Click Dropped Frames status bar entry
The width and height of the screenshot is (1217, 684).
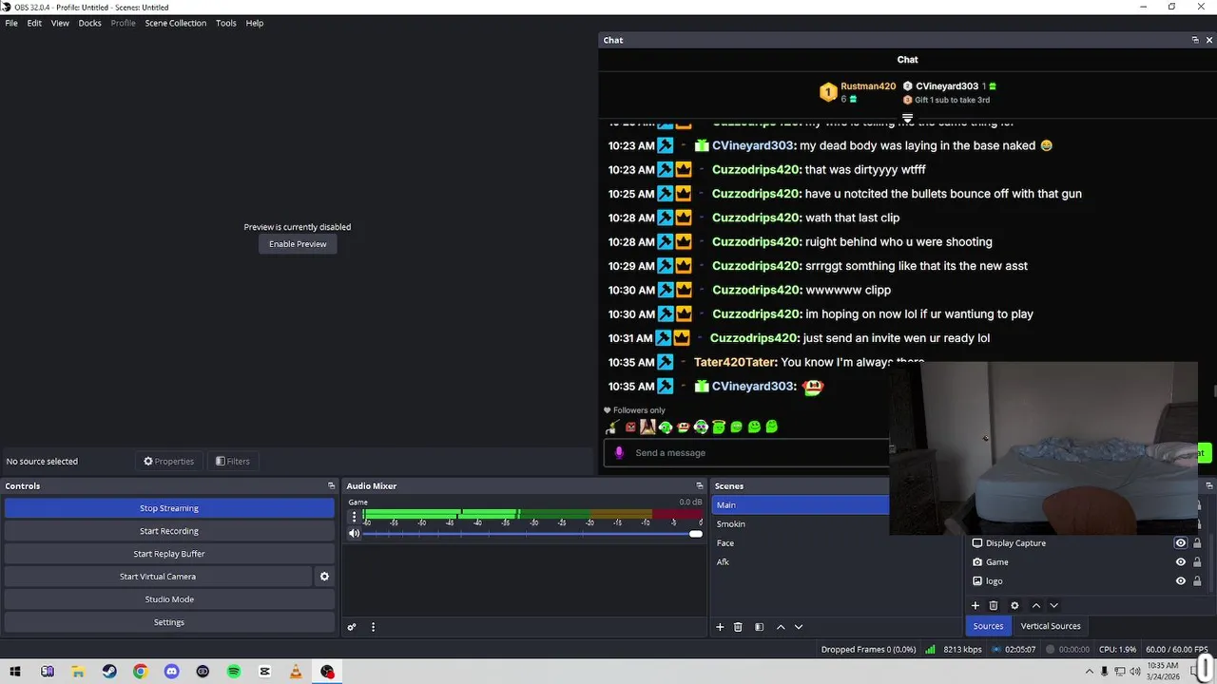(868, 650)
